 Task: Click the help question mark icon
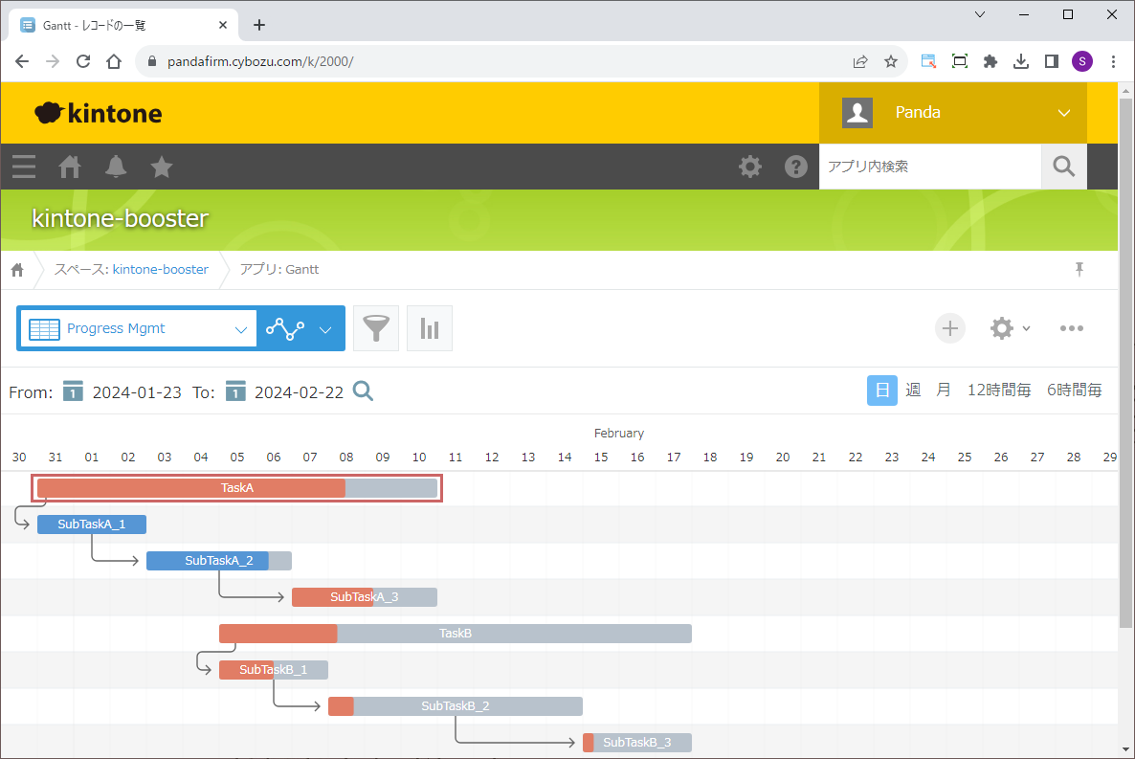tap(796, 167)
